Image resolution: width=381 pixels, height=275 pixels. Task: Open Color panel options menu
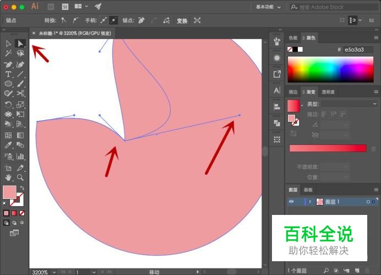click(x=376, y=37)
